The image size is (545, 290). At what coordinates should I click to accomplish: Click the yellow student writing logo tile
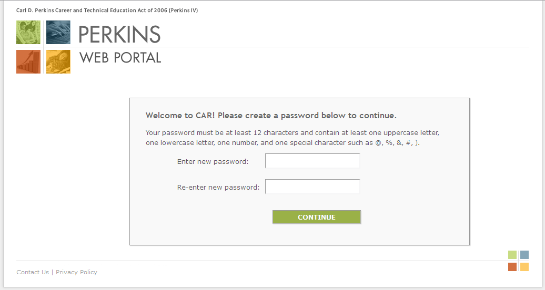(58, 61)
